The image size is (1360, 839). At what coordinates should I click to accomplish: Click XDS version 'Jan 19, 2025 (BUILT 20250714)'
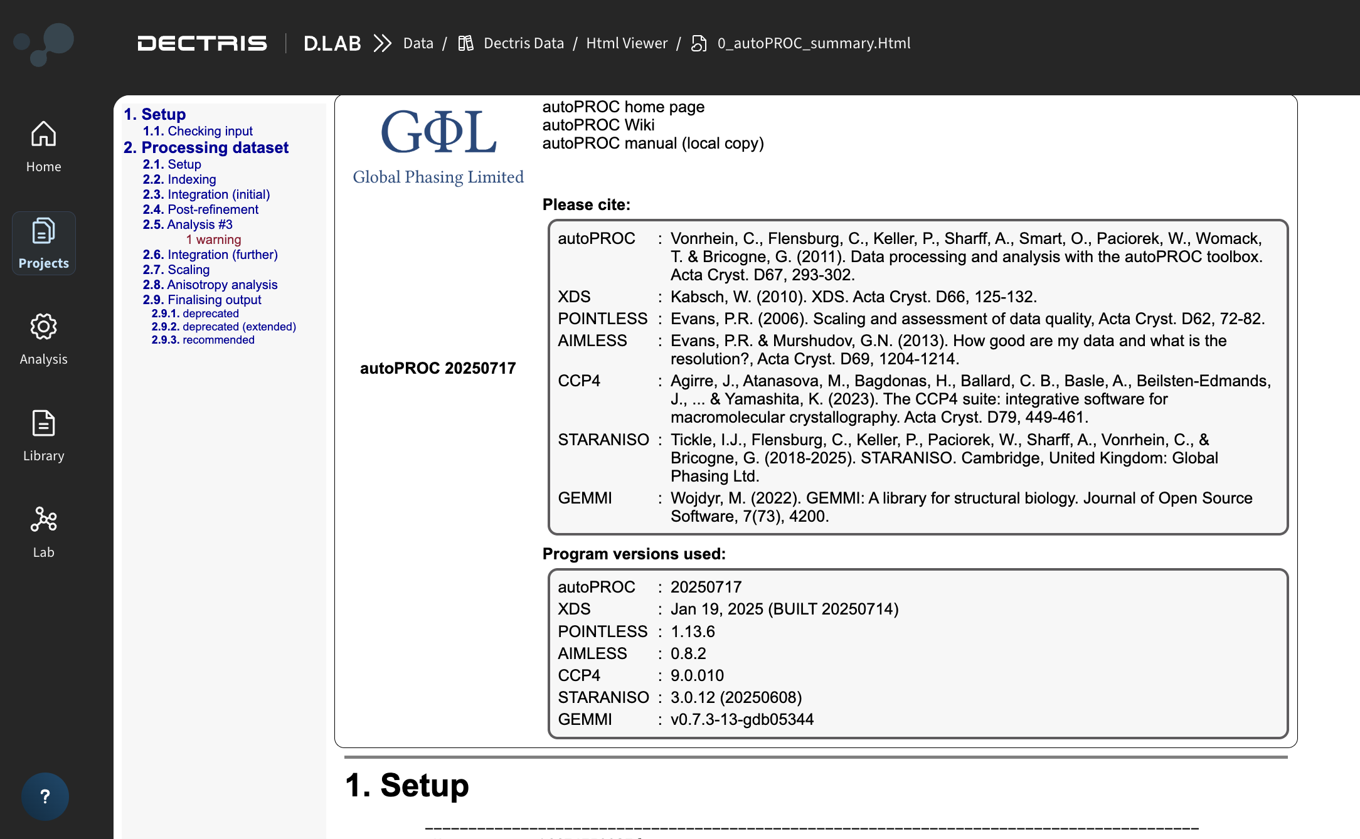785,609
